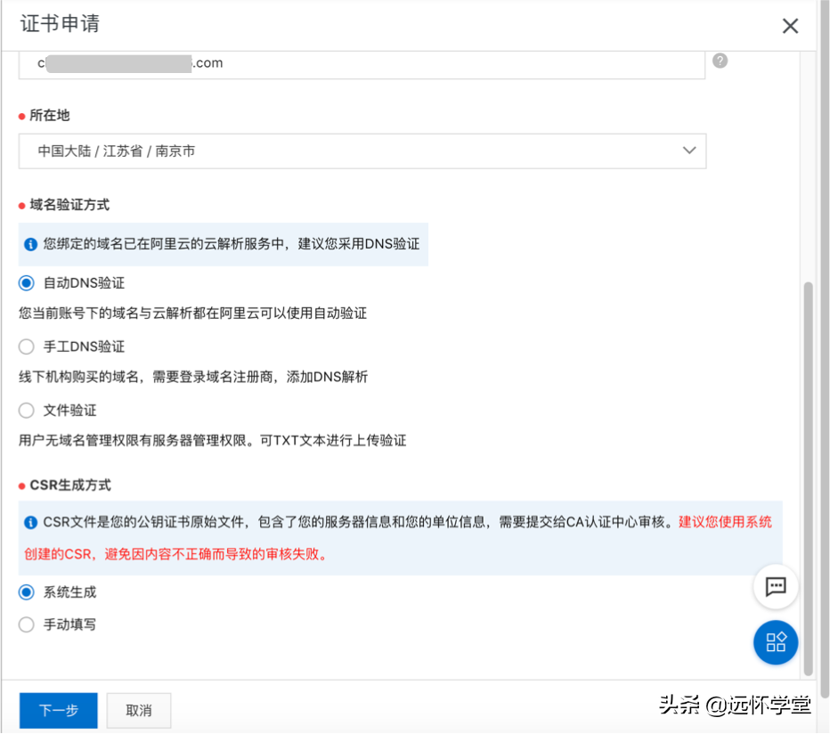The height and width of the screenshot is (734, 830).
Task: Choose 手工DNS验证 radio option
Action: coord(27,347)
